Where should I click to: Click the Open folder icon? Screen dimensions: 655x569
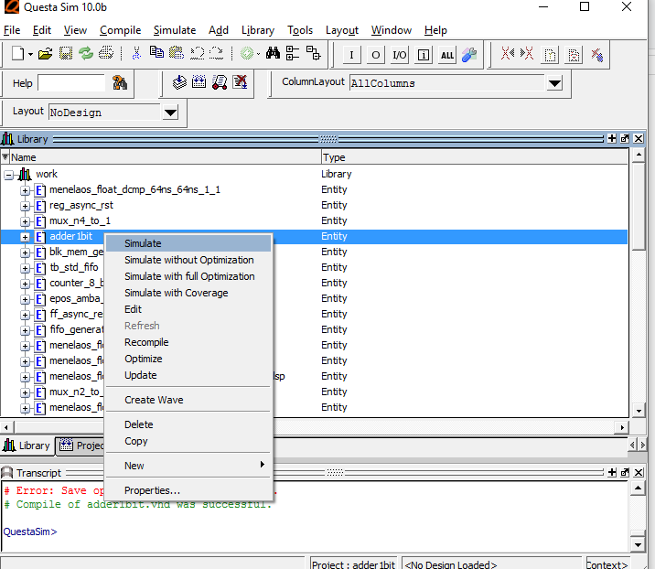click(x=45, y=53)
